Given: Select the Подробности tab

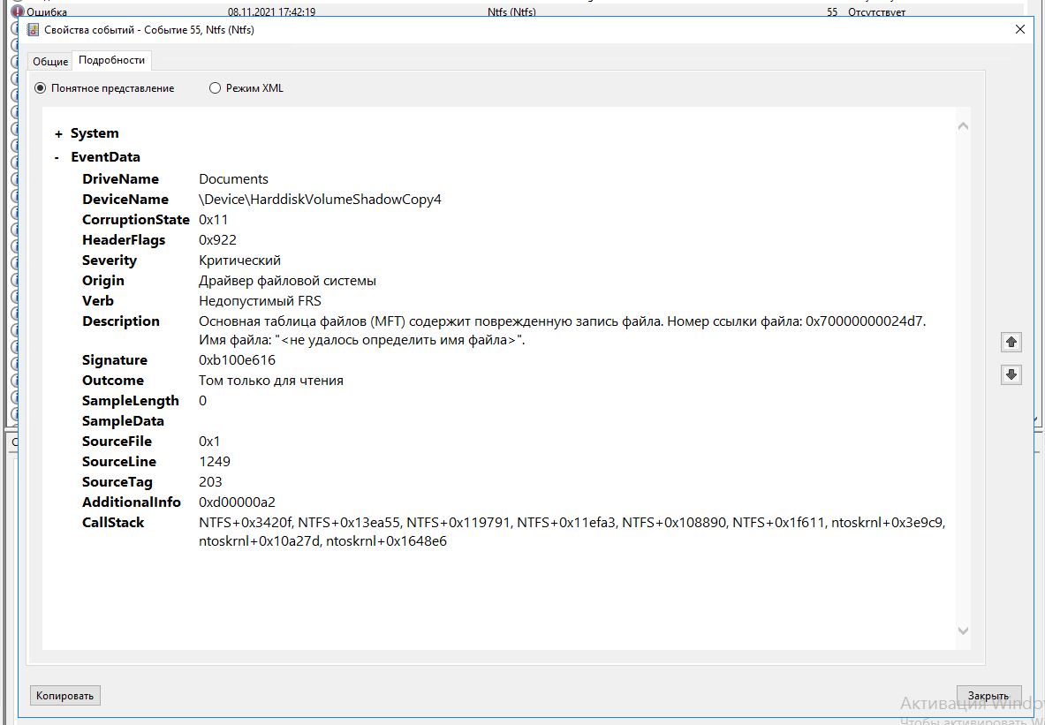Looking at the screenshot, I should (111, 60).
